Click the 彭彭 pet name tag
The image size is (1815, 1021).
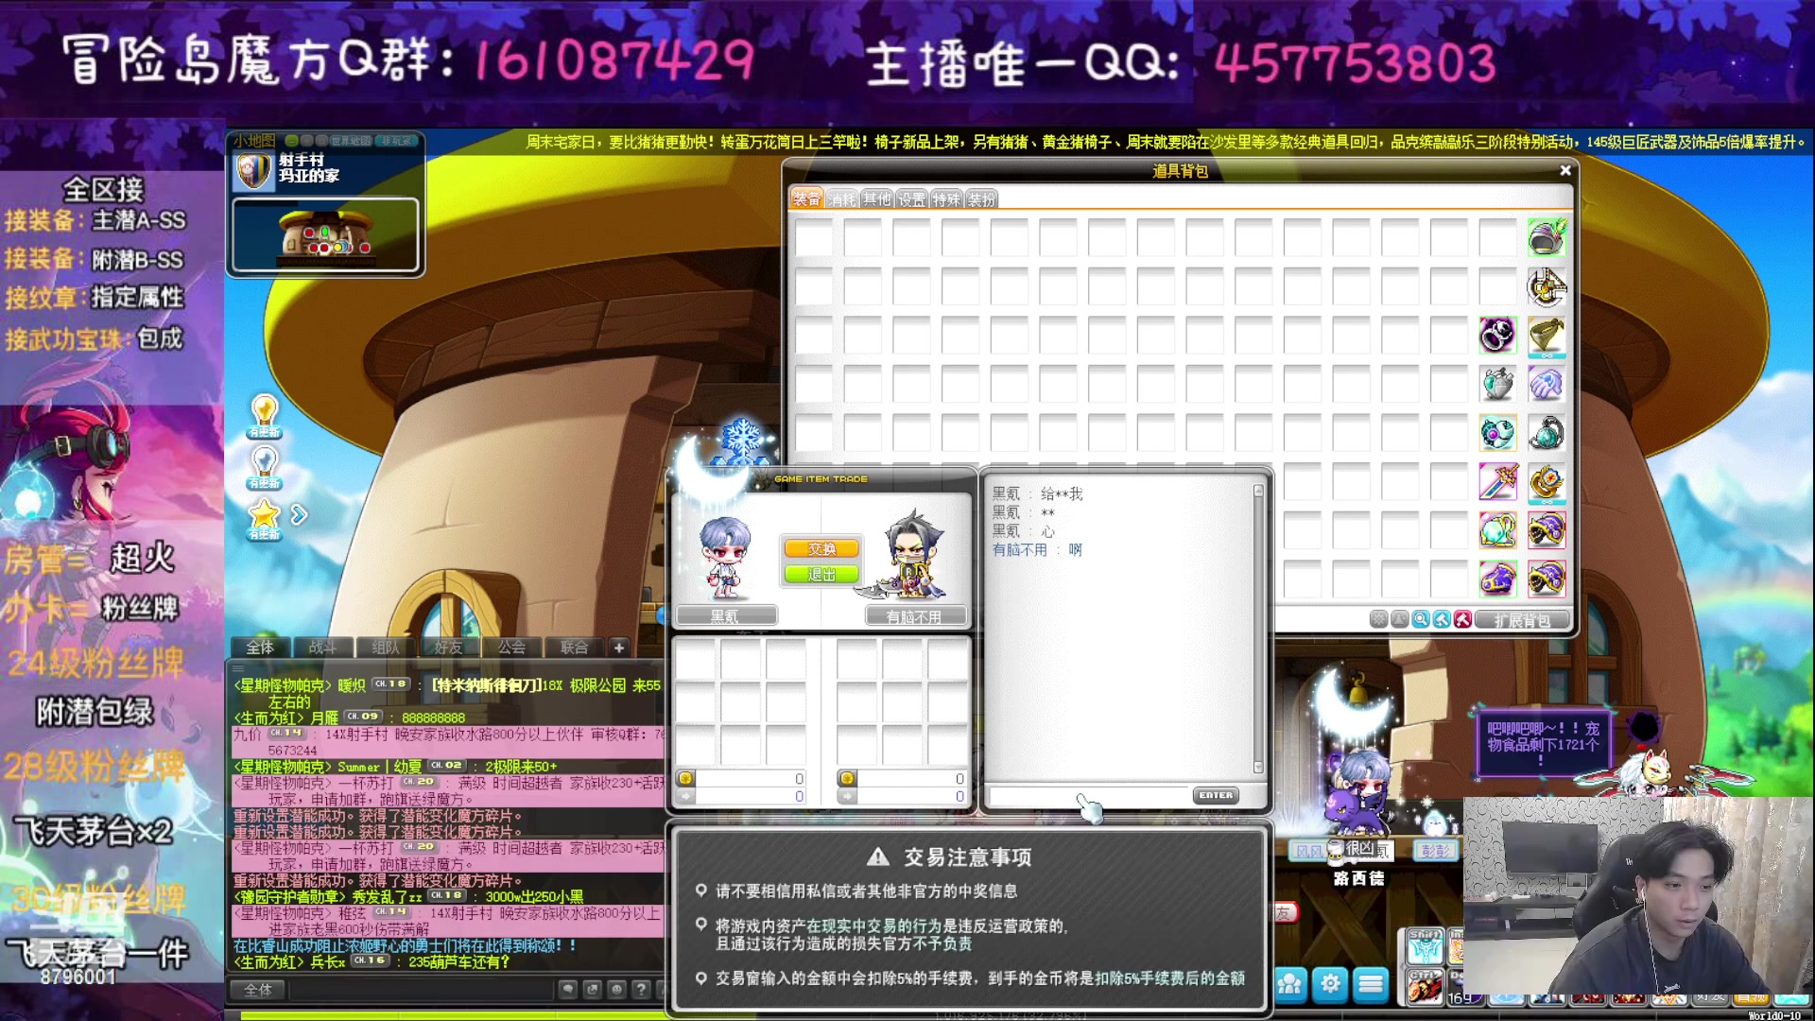click(1436, 851)
